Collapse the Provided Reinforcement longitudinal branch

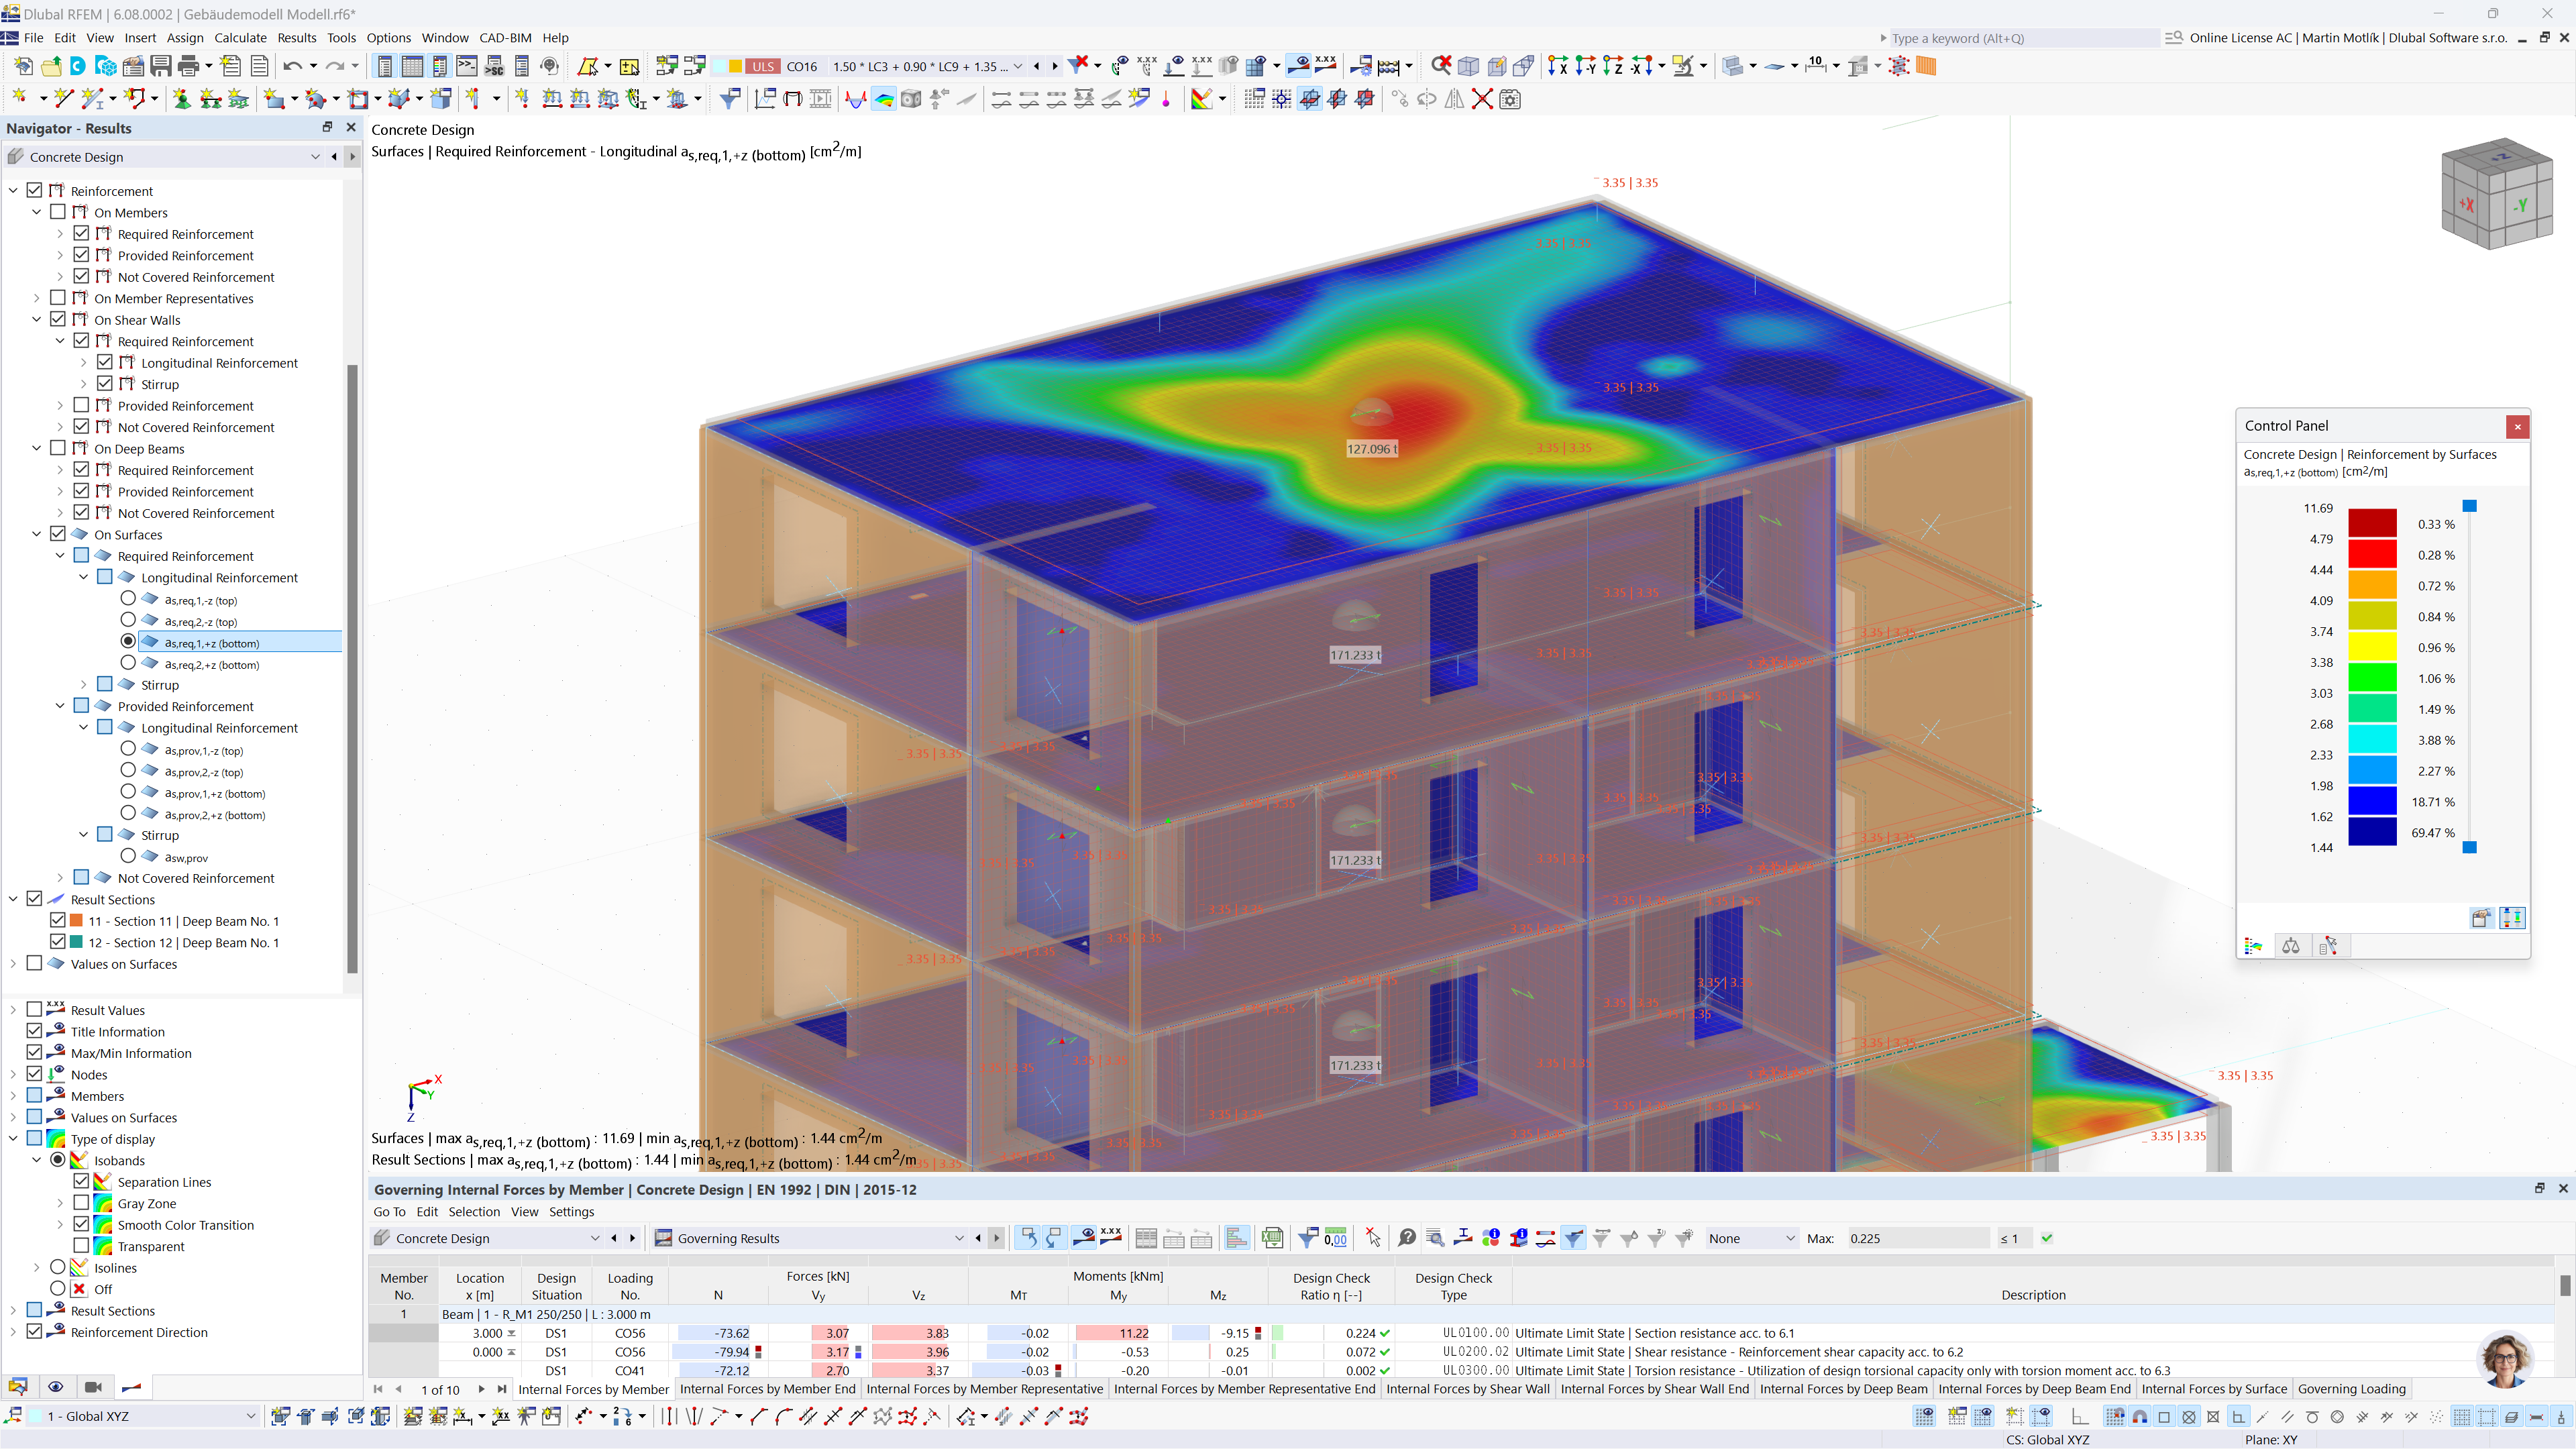pyautogui.click(x=85, y=727)
